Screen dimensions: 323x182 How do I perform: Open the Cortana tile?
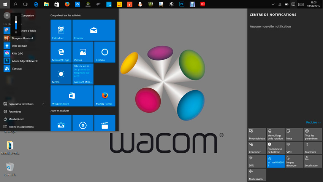104,52
